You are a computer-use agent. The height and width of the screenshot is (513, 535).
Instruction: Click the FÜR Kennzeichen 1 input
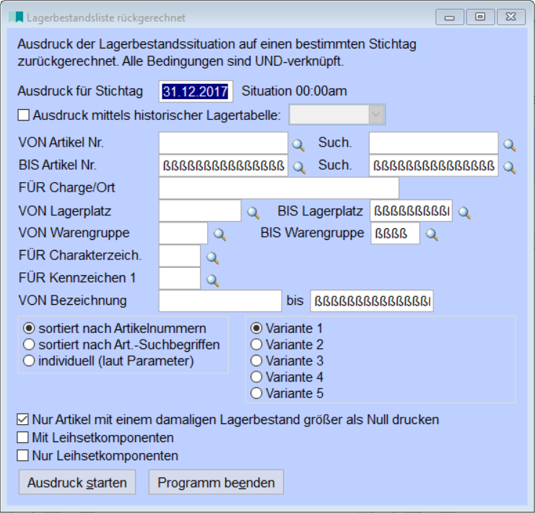(x=180, y=278)
